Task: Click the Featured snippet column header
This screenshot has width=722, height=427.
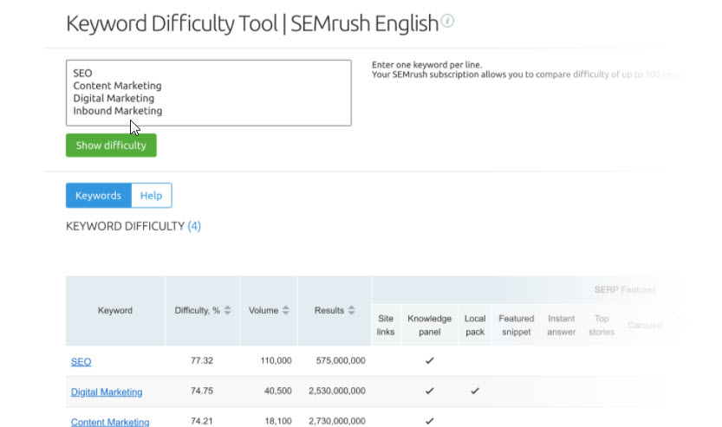Action: point(517,325)
